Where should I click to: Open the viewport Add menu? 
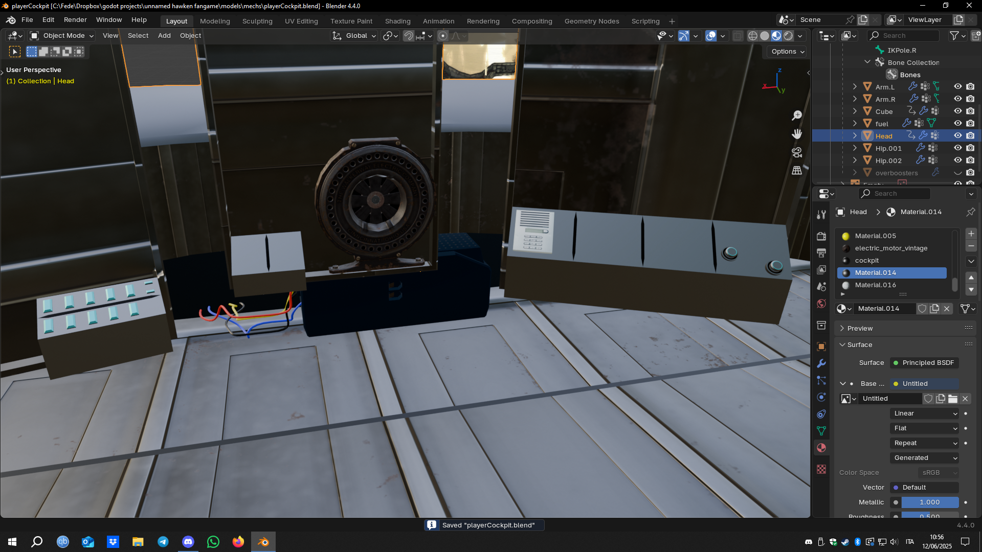pos(164,36)
